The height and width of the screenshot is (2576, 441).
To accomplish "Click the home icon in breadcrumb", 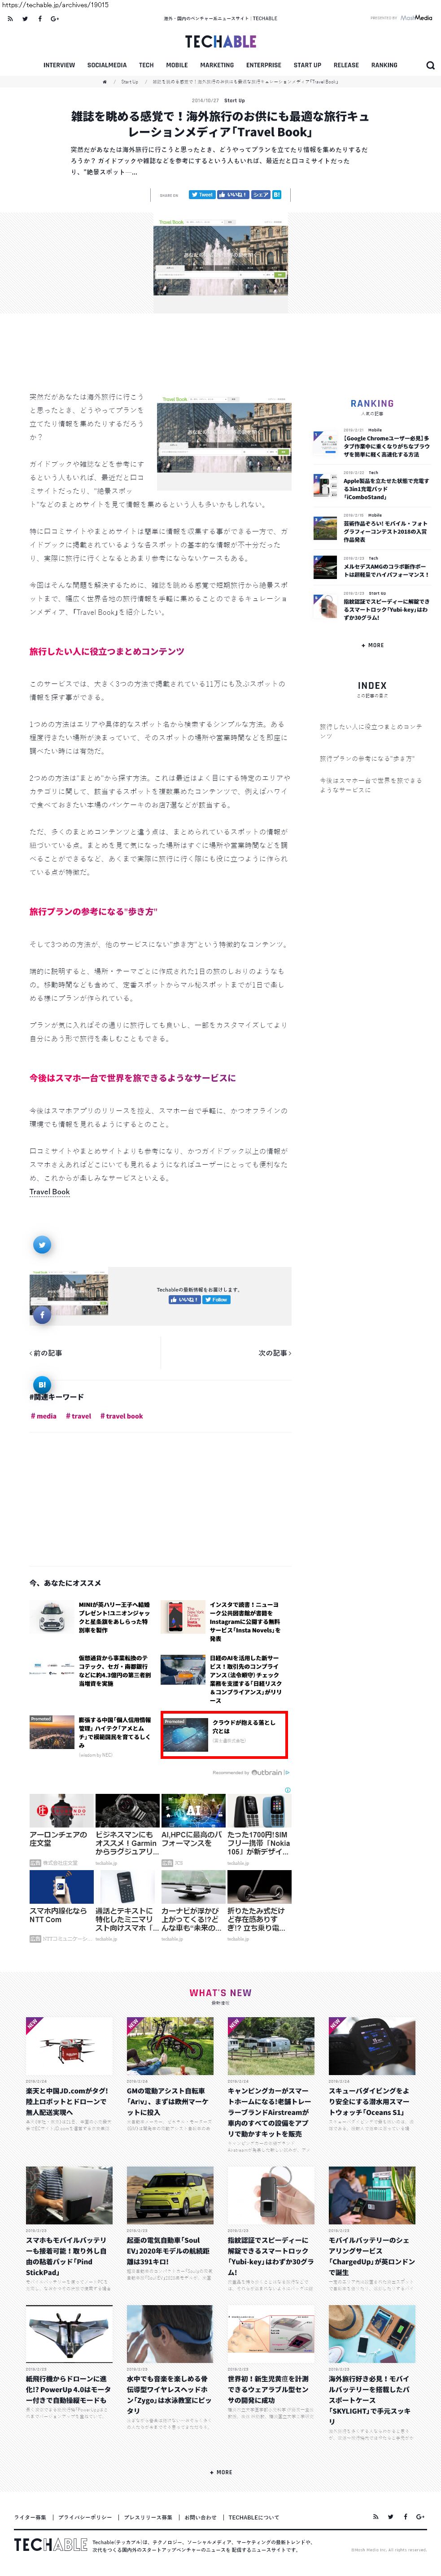I will [x=105, y=82].
